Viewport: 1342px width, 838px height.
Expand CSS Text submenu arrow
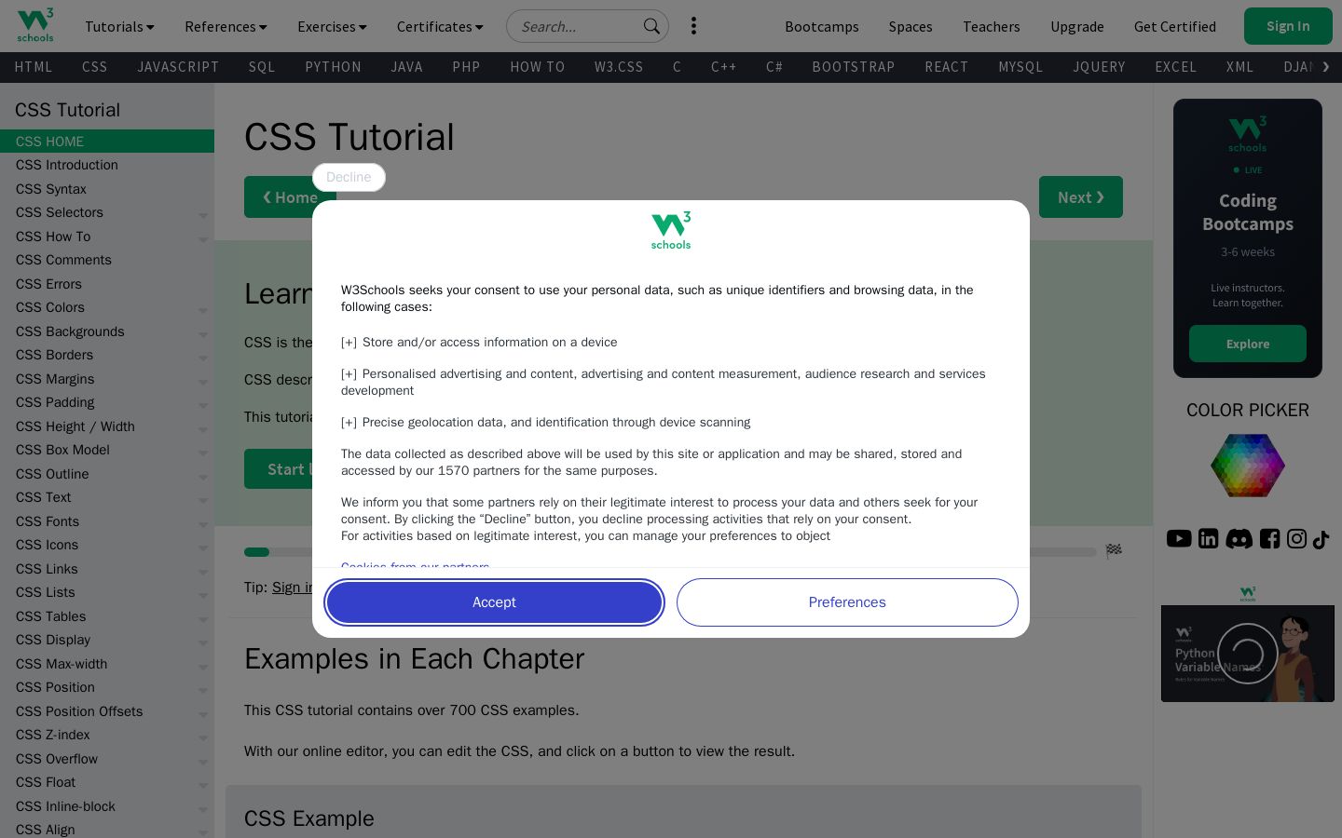point(202,500)
